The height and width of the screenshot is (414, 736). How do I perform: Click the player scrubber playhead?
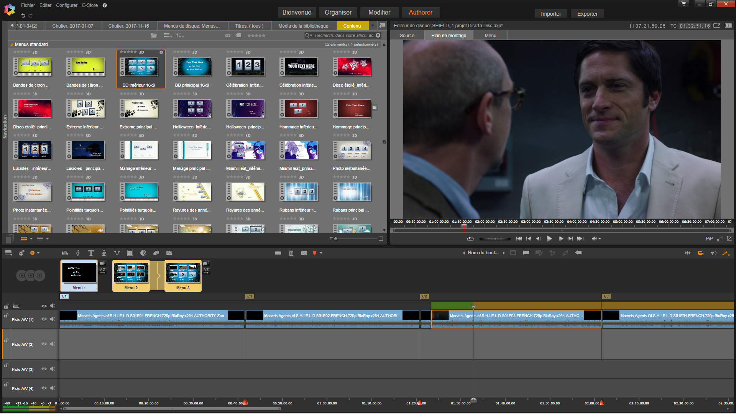tap(464, 226)
